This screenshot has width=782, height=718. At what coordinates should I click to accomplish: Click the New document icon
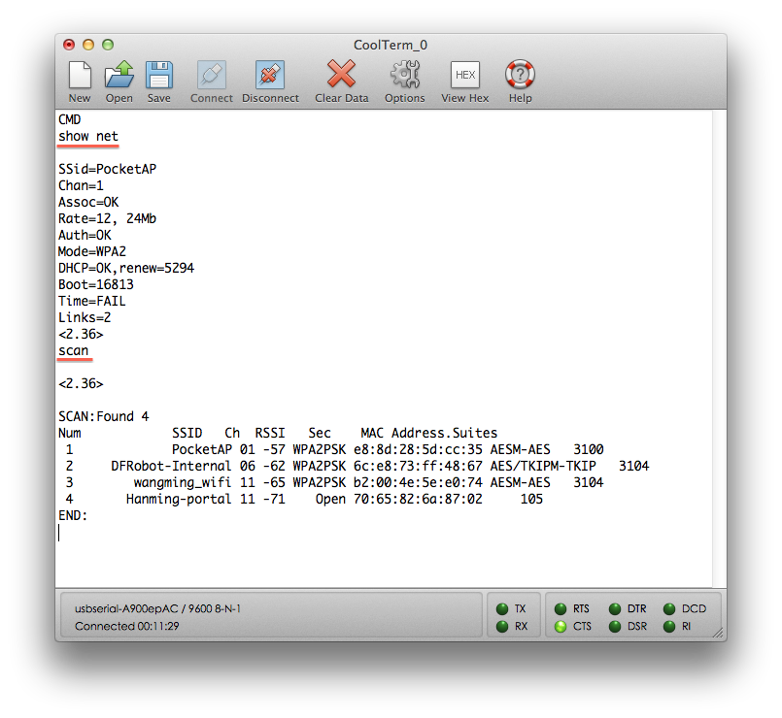click(x=80, y=75)
